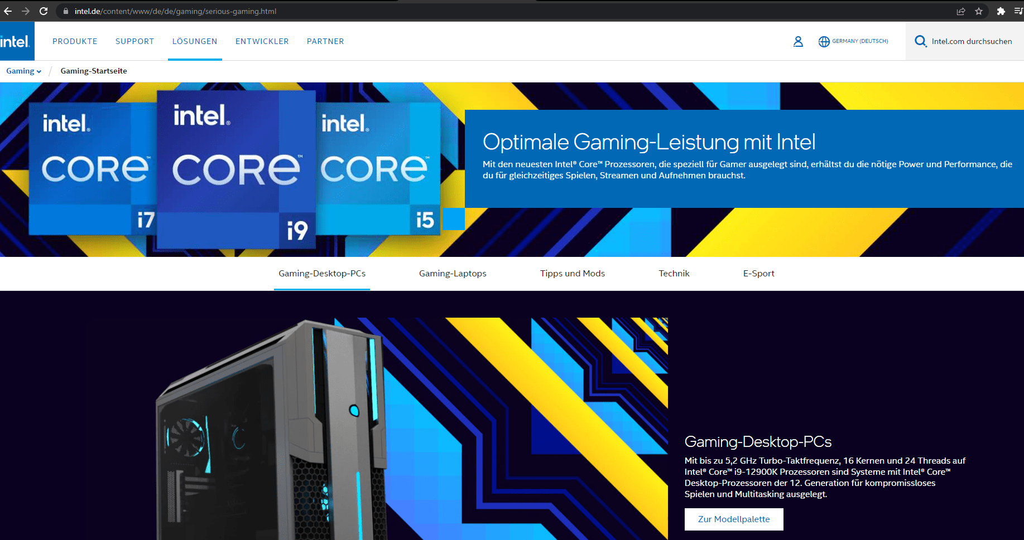1024x540 pixels.
Task: Click the address bar URL
Action: 175,11
